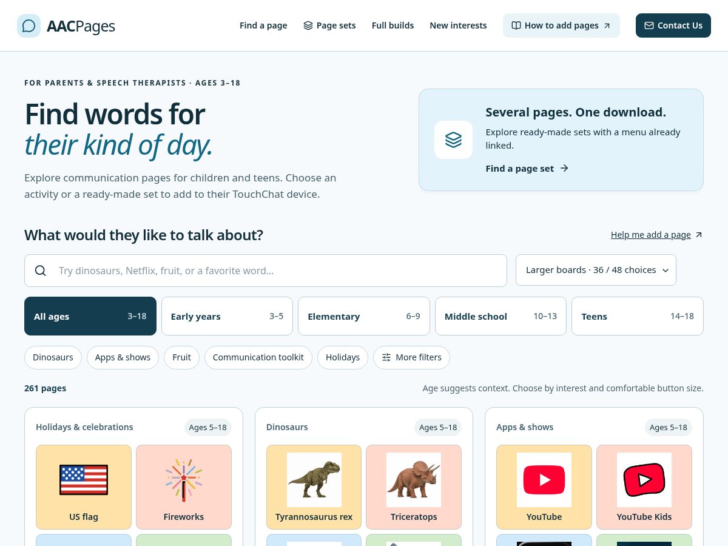Click the book icon in How to add pages

516,25
